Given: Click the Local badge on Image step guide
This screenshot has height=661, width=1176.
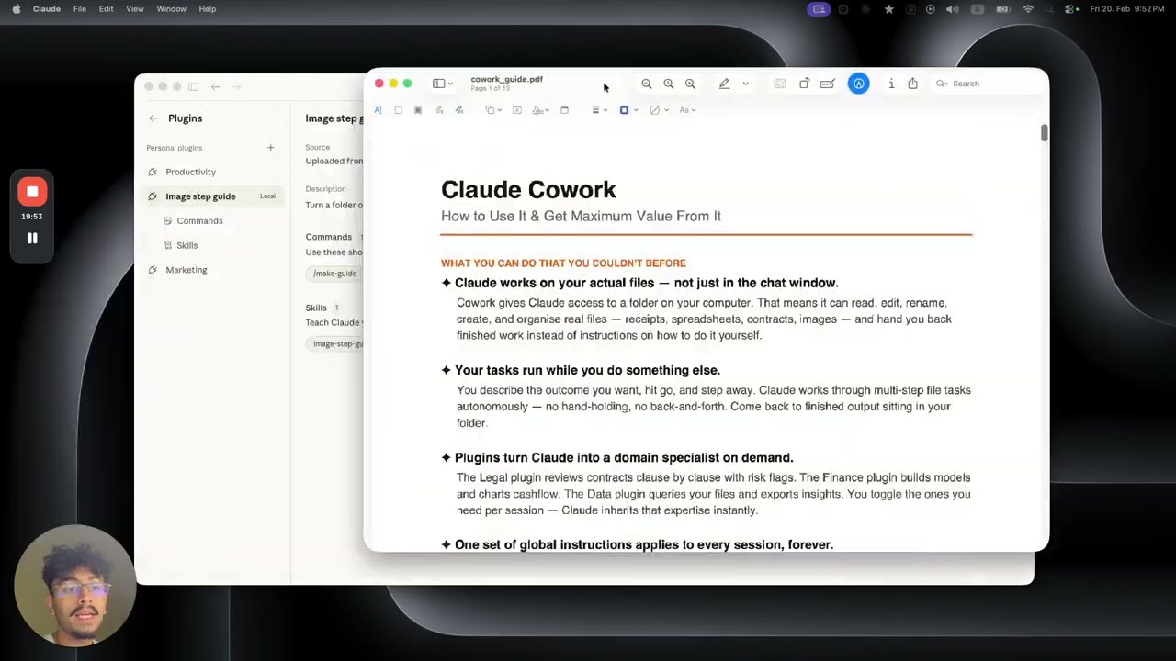Looking at the screenshot, I should (x=267, y=196).
